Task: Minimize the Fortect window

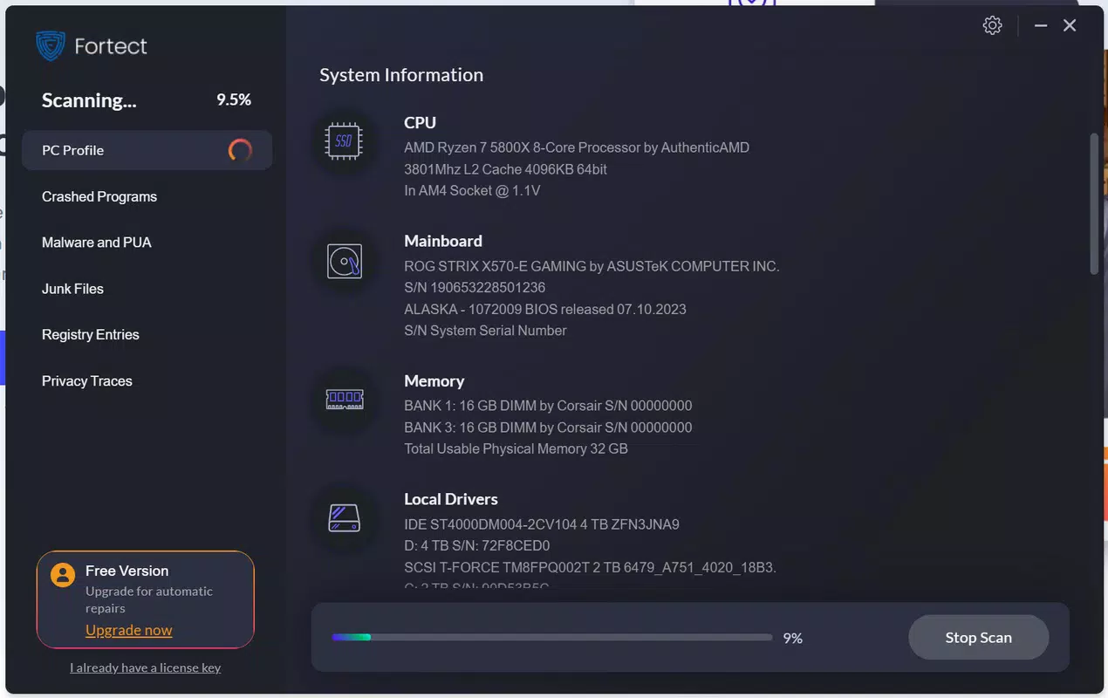Action: coord(1040,26)
